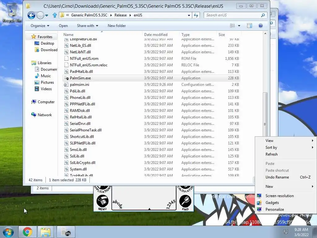Select the PhoneLib.dll file icon
This screenshot has height=238, width=317.
pyautogui.click(x=66, y=98)
